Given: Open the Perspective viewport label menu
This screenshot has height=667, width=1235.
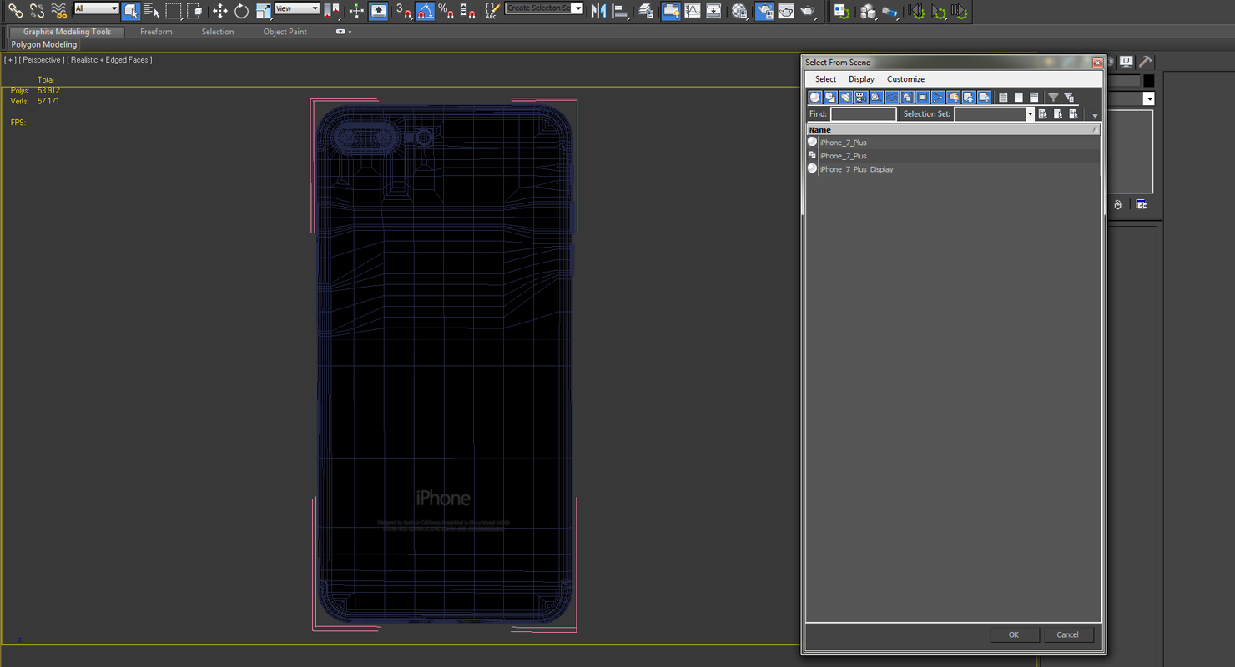Looking at the screenshot, I should click(42, 60).
